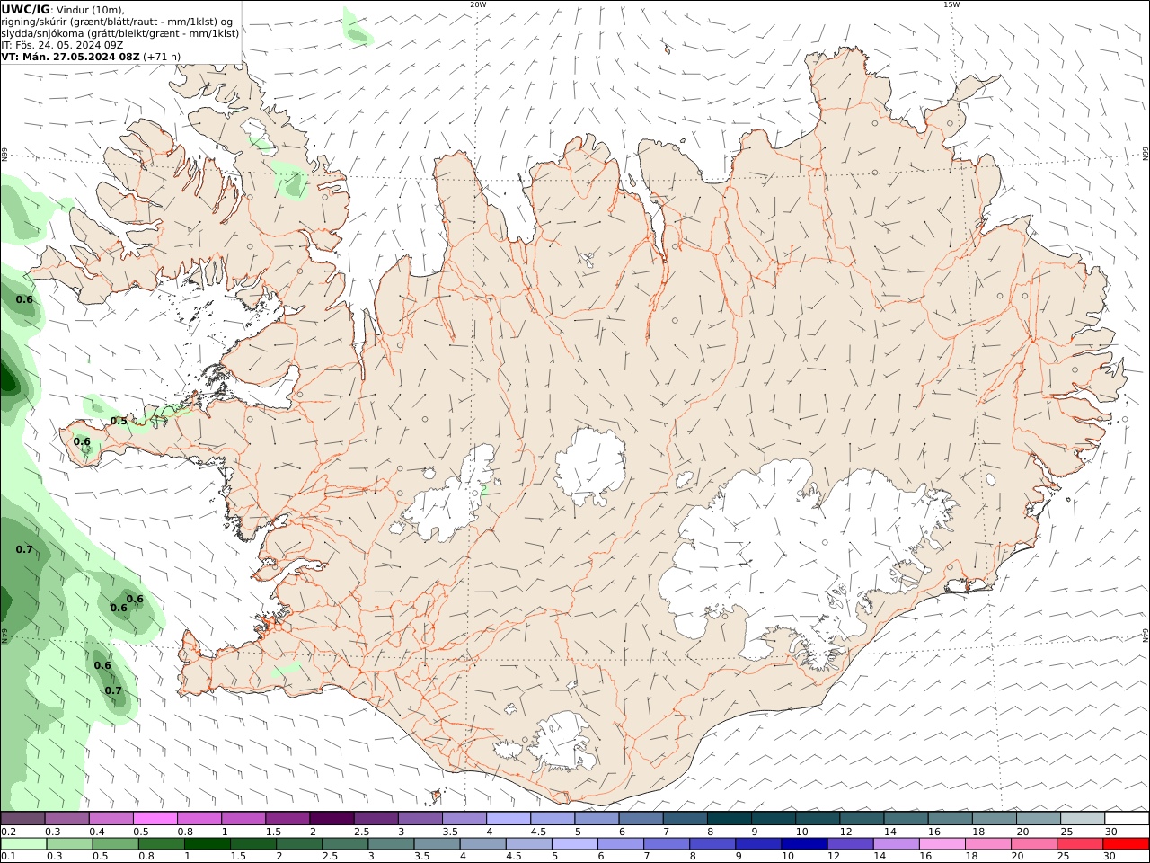Pick the darkest purple 2–2.5 swatch in upper legend
Image resolution: width=1150 pixels, height=863 pixels.
tap(331, 818)
